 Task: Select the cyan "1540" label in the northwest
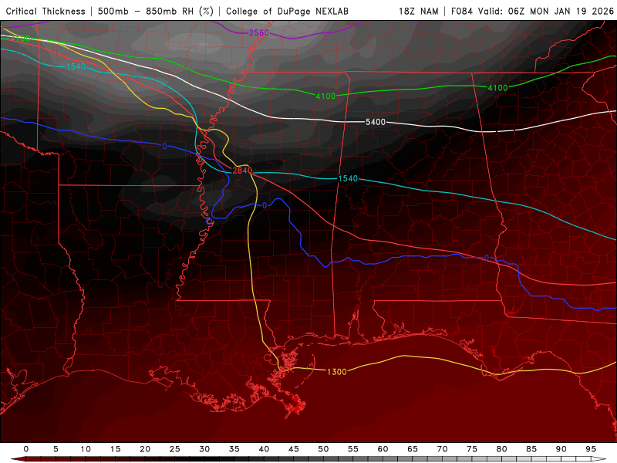tap(76, 66)
